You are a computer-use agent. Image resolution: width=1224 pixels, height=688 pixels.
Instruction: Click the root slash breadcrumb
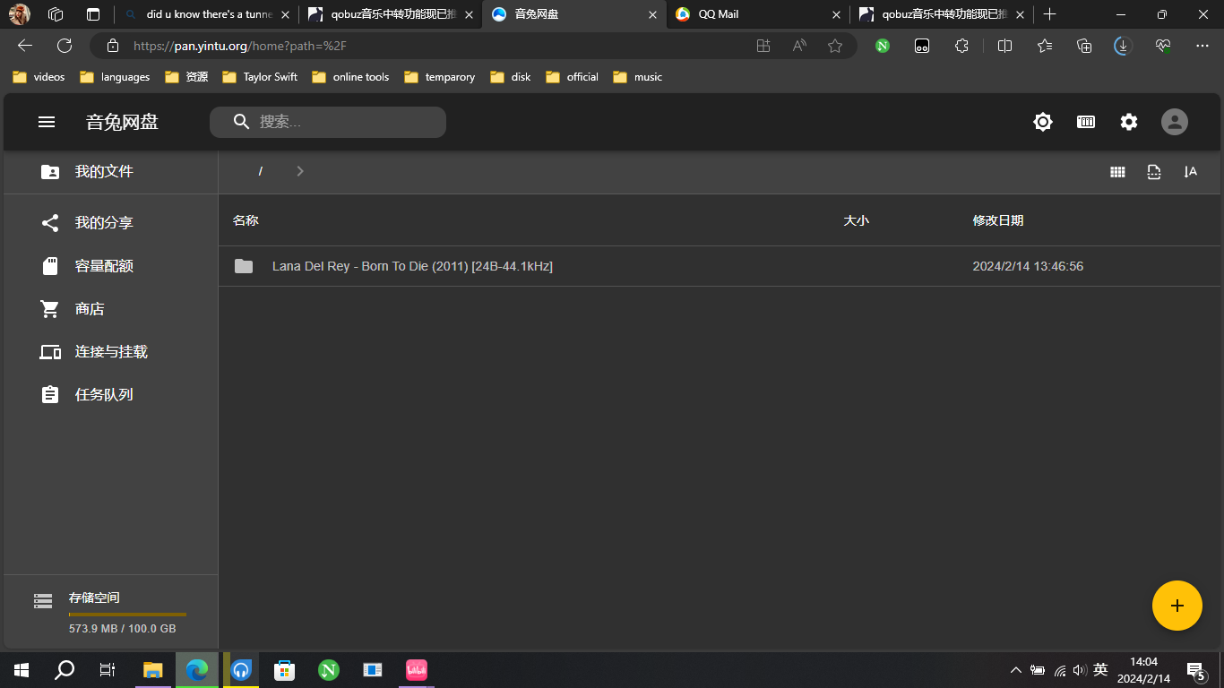tap(260, 172)
